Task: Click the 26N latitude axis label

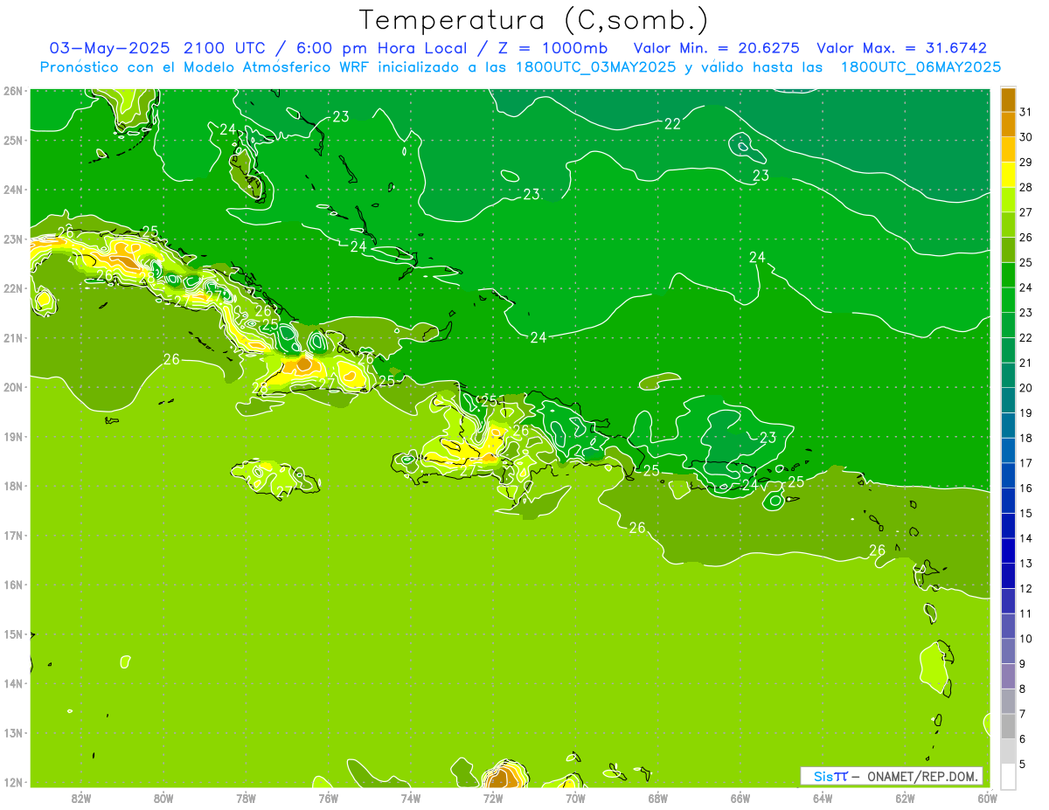Action: (12, 91)
